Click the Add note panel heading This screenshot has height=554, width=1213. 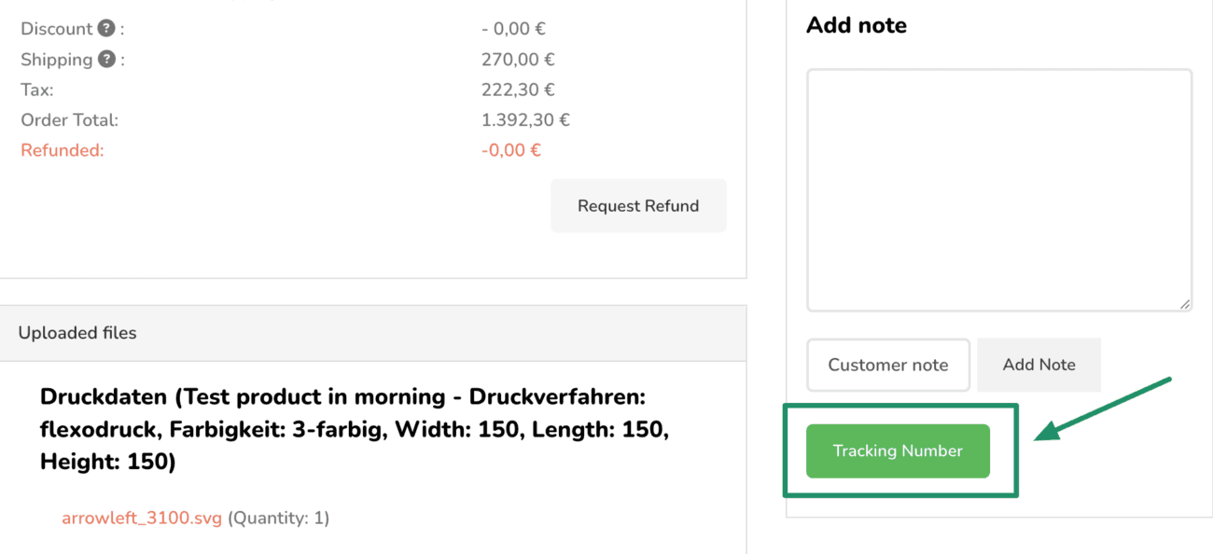pyautogui.click(x=857, y=25)
